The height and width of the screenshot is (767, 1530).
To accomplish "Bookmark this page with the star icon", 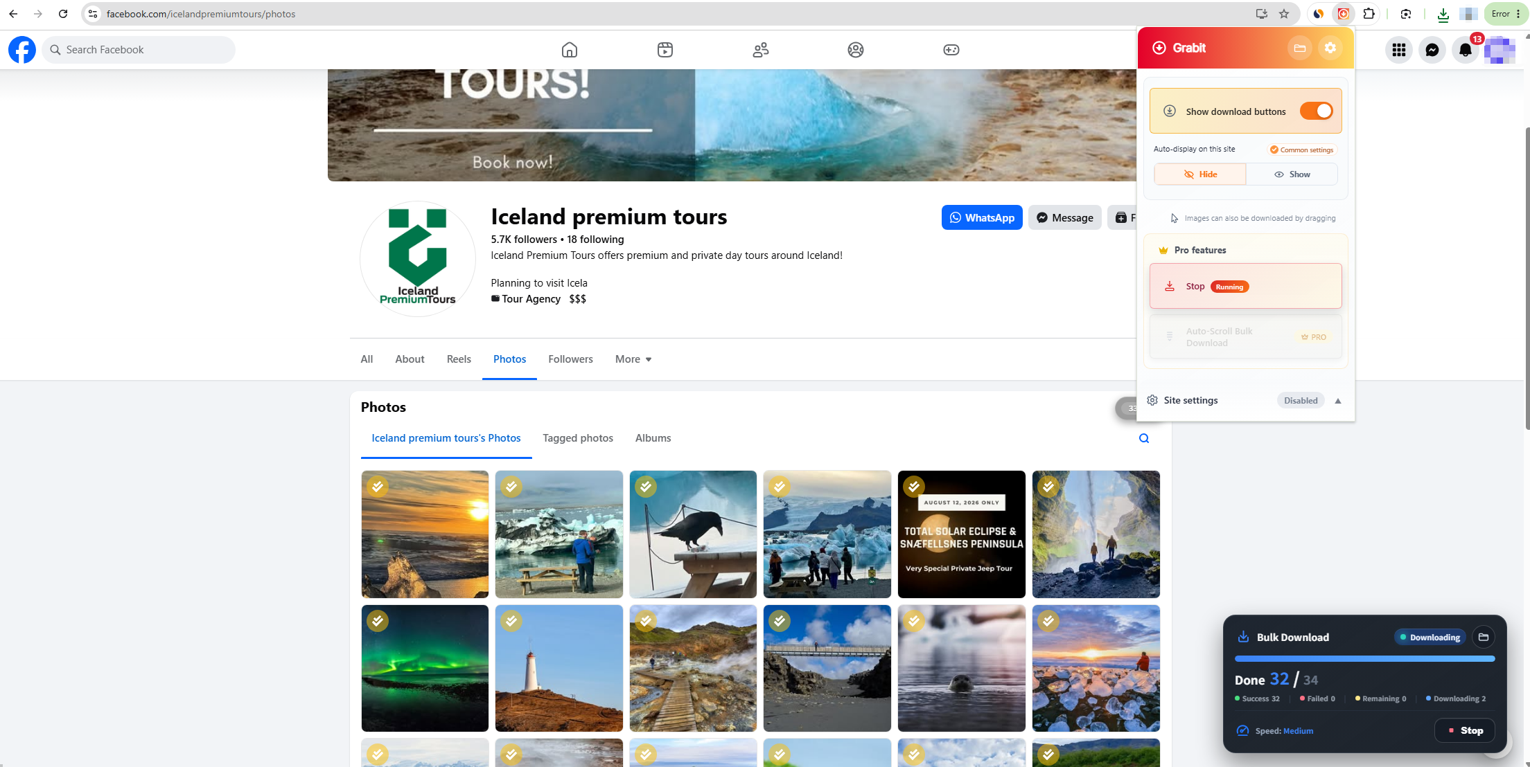I will (1284, 14).
